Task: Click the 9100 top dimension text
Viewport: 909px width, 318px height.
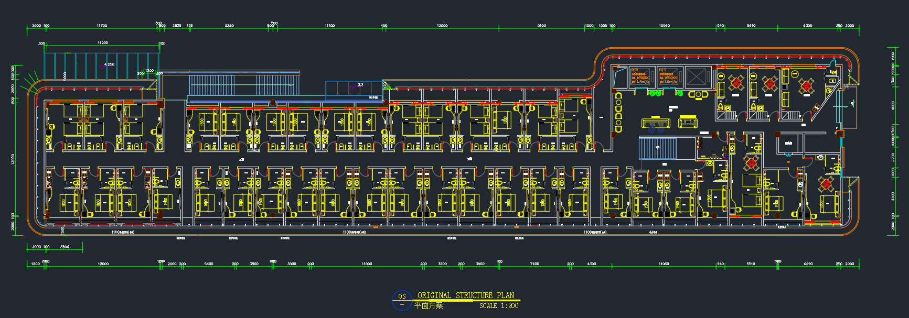Action: coord(541,25)
